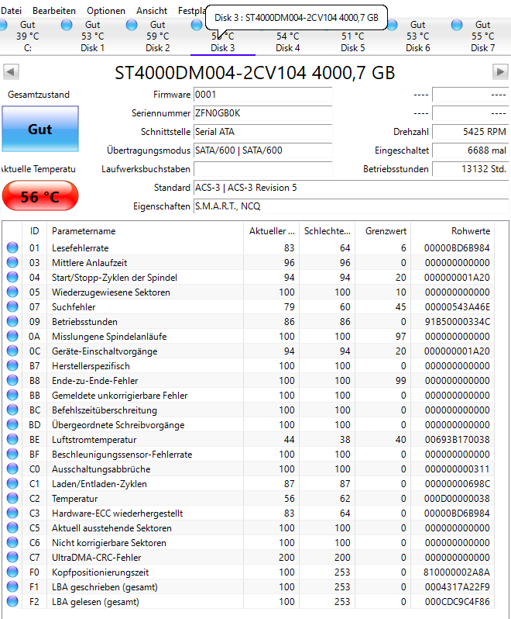Open the Ansicht menu
The width and height of the screenshot is (511, 619).
(152, 11)
